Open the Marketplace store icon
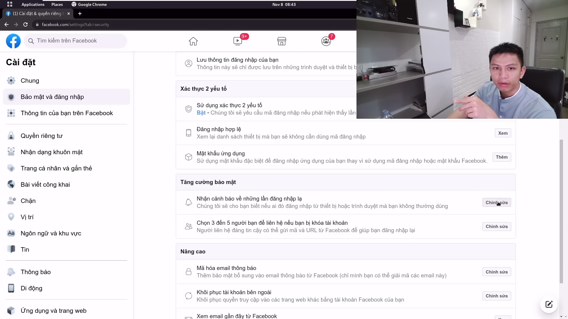Image resolution: width=568 pixels, height=319 pixels. pos(282,41)
